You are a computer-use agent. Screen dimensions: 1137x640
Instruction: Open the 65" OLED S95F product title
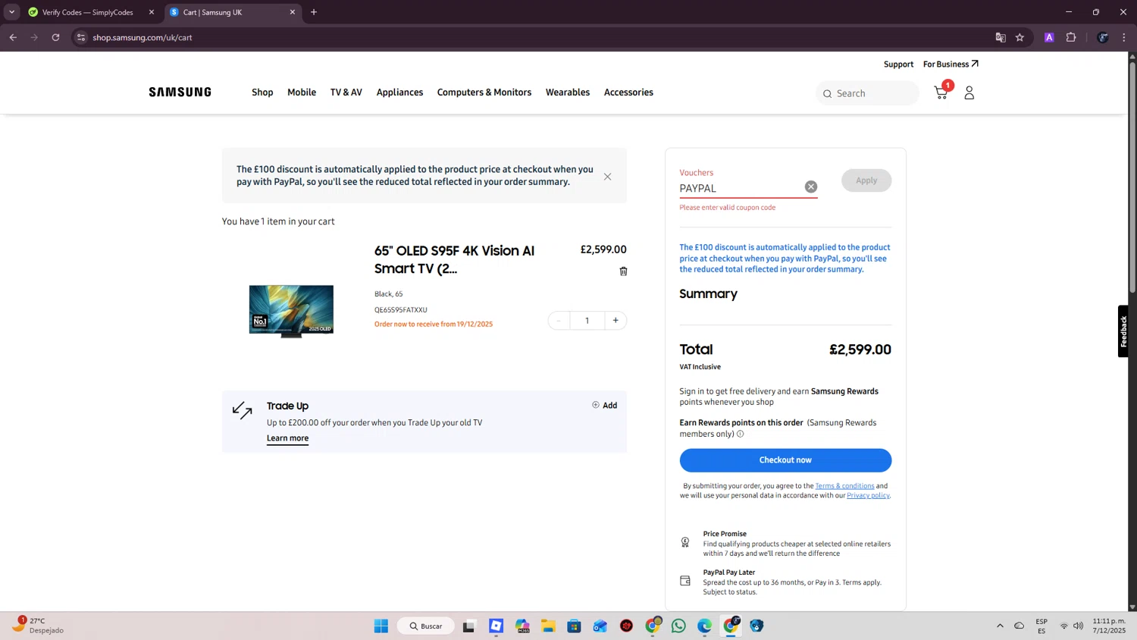(x=454, y=259)
